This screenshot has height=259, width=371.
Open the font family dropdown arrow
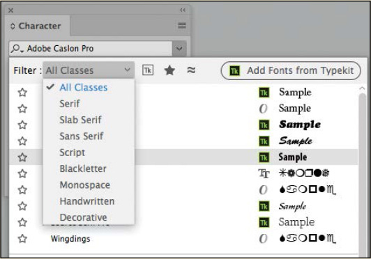pos(179,49)
